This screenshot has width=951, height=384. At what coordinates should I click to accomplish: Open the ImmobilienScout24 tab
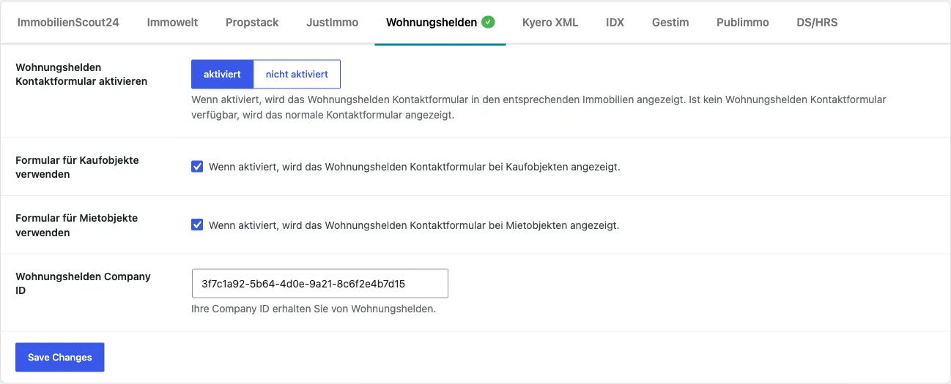[x=68, y=23]
